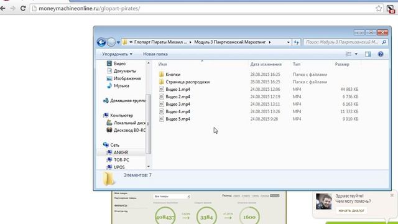The image size is (398, 224).
Task: Click the browser forward arrow
Action: coord(12,8)
